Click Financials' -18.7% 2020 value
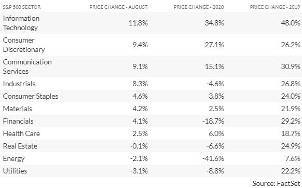This screenshot has height=188, width=302. point(213,121)
